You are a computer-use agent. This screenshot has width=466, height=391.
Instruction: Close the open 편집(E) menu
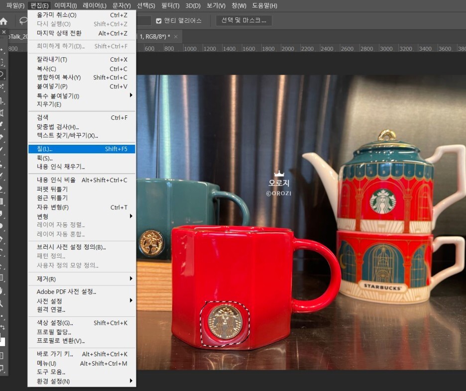click(39, 5)
